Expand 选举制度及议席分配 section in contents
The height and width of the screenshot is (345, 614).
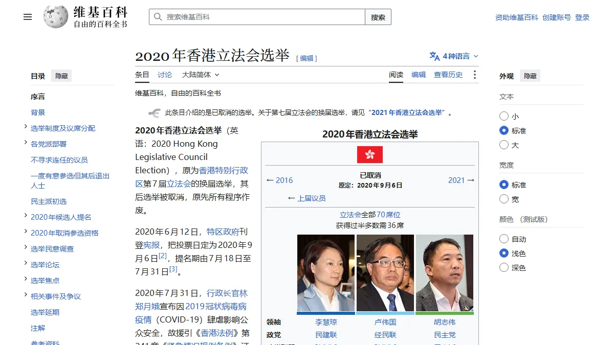coord(26,127)
